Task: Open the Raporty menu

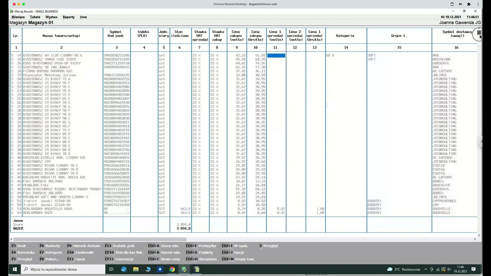Action: click(69, 17)
